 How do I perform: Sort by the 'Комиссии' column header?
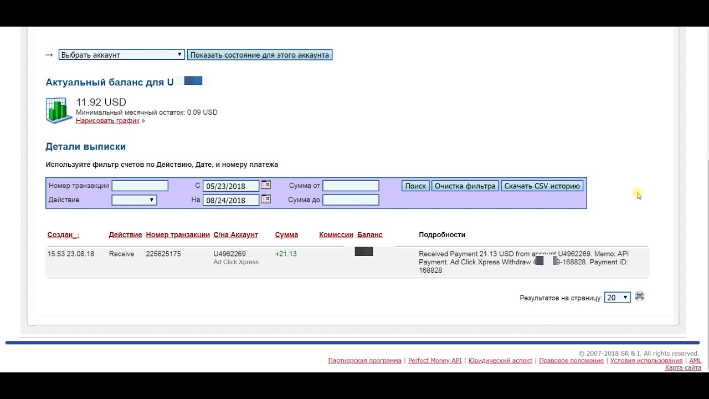coord(336,235)
